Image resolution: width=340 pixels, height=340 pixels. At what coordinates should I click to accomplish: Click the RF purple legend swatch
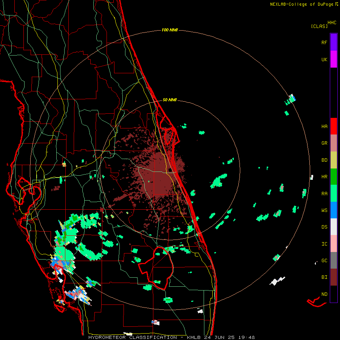[x=334, y=42]
